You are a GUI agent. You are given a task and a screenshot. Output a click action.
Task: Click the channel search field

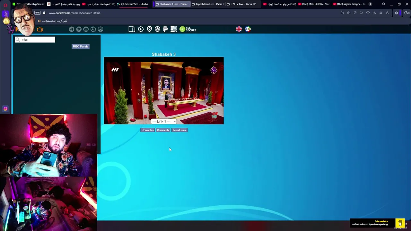(x=35, y=39)
